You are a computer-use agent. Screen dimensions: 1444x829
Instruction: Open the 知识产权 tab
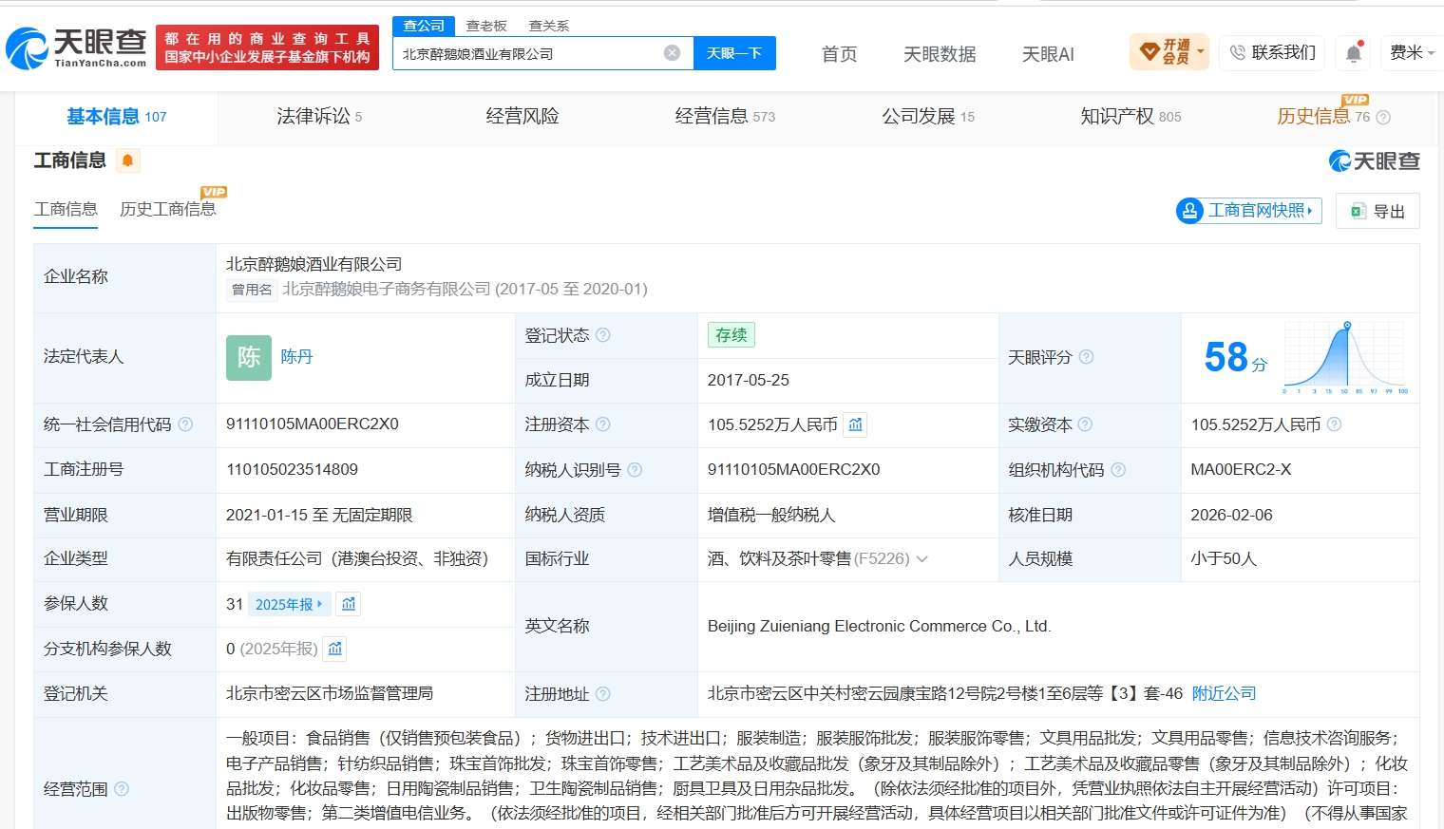coord(1130,117)
